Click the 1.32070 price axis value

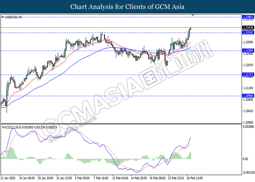(x=248, y=65)
